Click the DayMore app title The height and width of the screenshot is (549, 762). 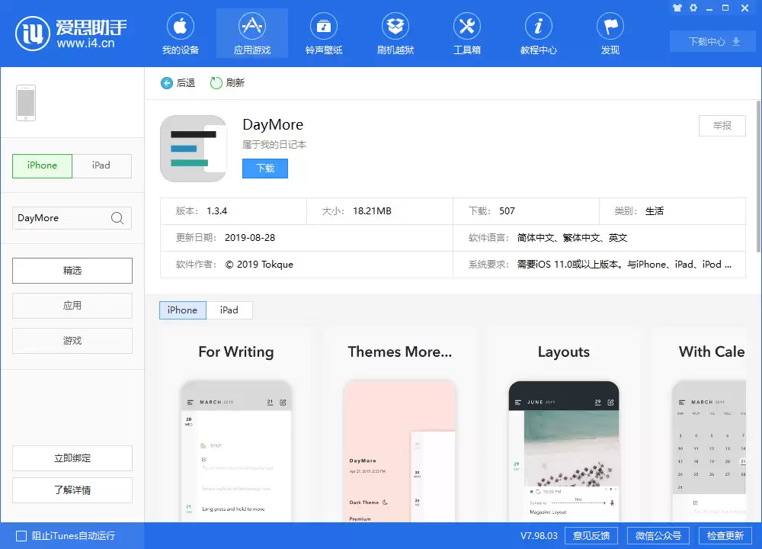[x=273, y=125]
